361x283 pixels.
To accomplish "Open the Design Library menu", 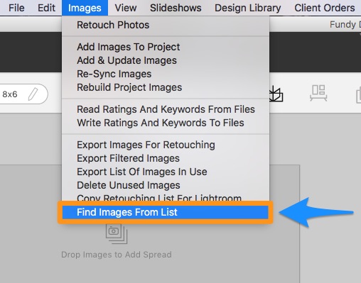I will [248, 8].
